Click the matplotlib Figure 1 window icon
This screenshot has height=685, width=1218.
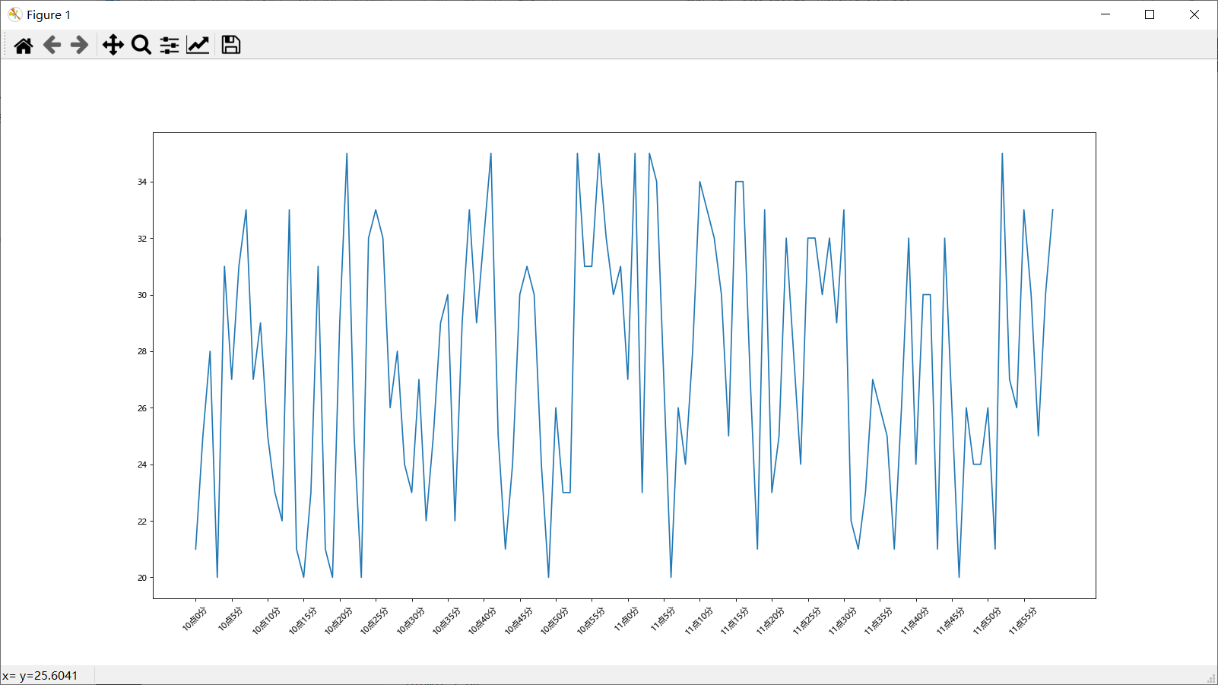(x=14, y=14)
